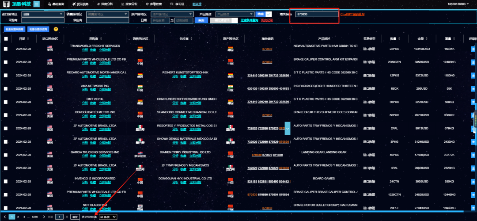Image resolution: width=477 pixels, height=221 pixels.
Task: Click the 海关编码 input containing 870830
Action: (317, 14)
